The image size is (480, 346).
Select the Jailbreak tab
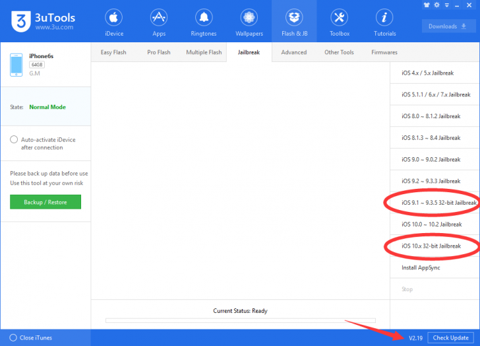[249, 52]
